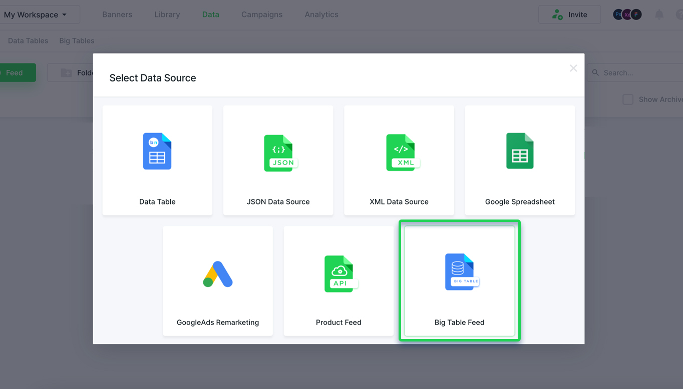Choose the JSON Data Source icon
The image size is (683, 389).
281,153
